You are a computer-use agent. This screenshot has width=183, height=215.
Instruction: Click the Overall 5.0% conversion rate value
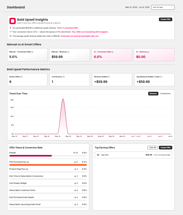click(x=84, y=153)
